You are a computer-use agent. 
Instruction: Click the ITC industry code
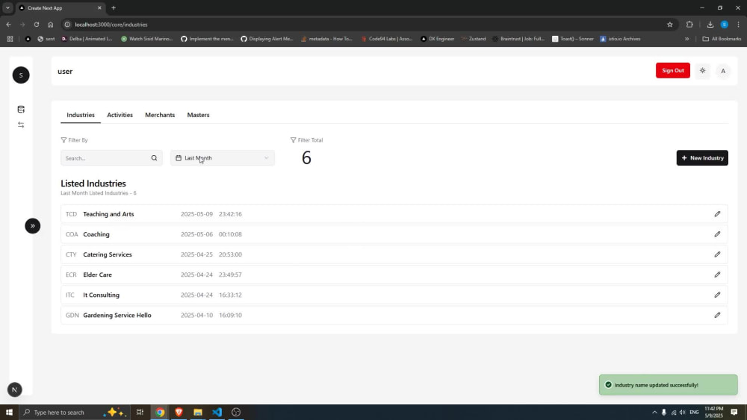(70, 295)
